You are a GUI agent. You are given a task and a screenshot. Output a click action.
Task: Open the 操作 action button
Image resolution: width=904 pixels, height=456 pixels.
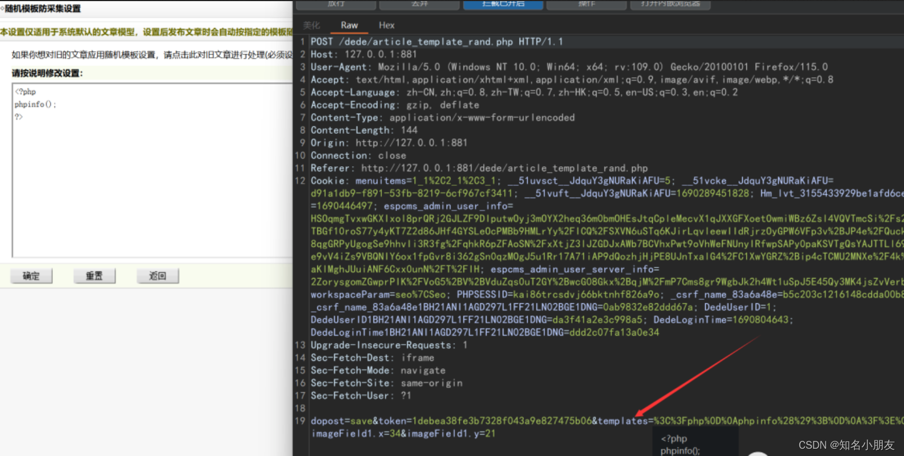point(587,4)
